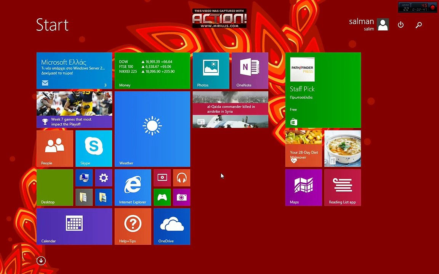Screen dimensions: 439x274
Task: Open the Store Staff Pick tile
Action: [x=323, y=90]
